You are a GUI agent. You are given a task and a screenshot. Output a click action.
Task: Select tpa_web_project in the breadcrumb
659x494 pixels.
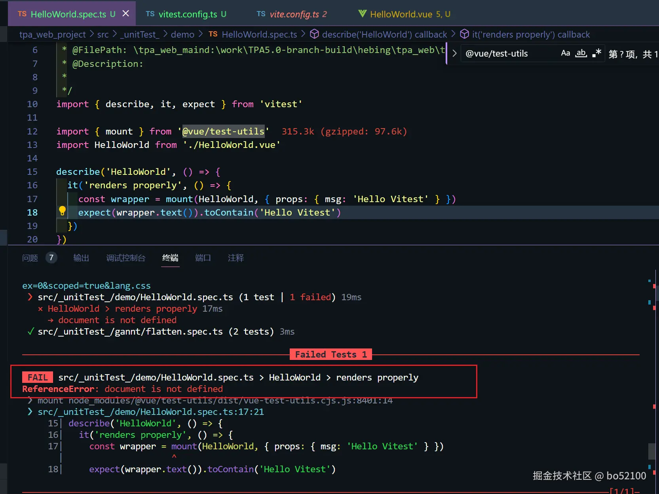[53, 34]
